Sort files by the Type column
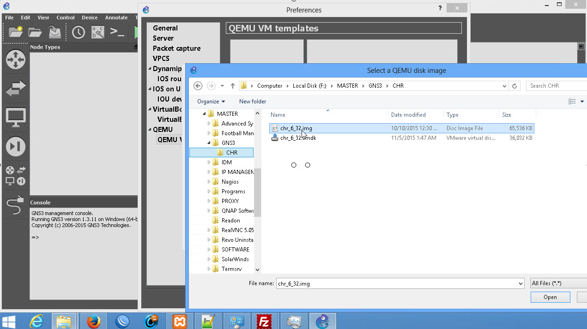 [x=472, y=115]
